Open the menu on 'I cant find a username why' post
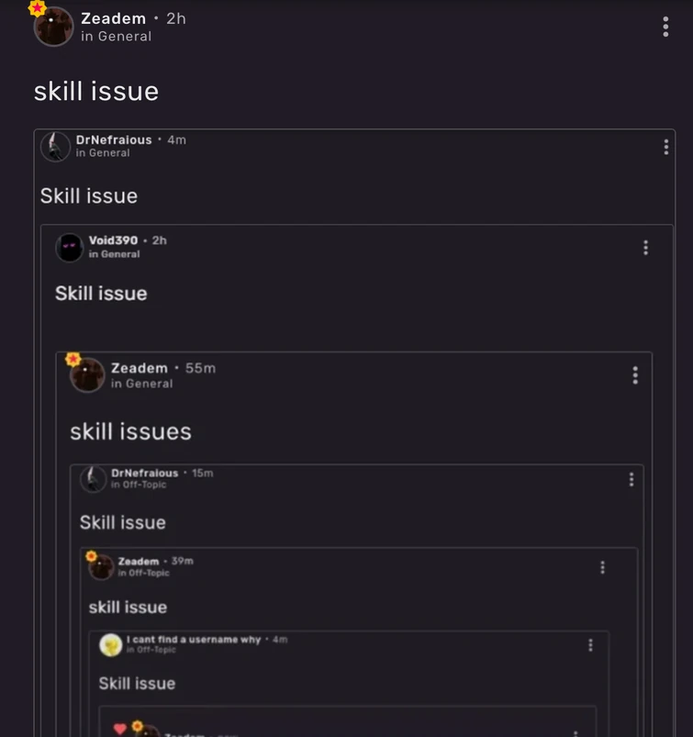The width and height of the screenshot is (693, 737). (x=590, y=647)
